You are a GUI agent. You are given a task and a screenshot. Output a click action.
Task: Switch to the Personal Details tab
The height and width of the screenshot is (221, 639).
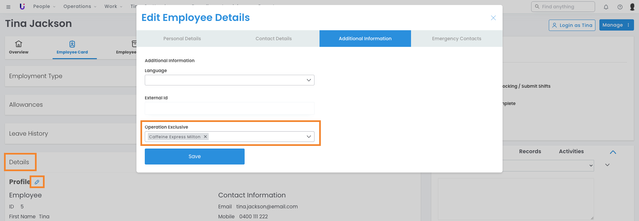(x=182, y=39)
